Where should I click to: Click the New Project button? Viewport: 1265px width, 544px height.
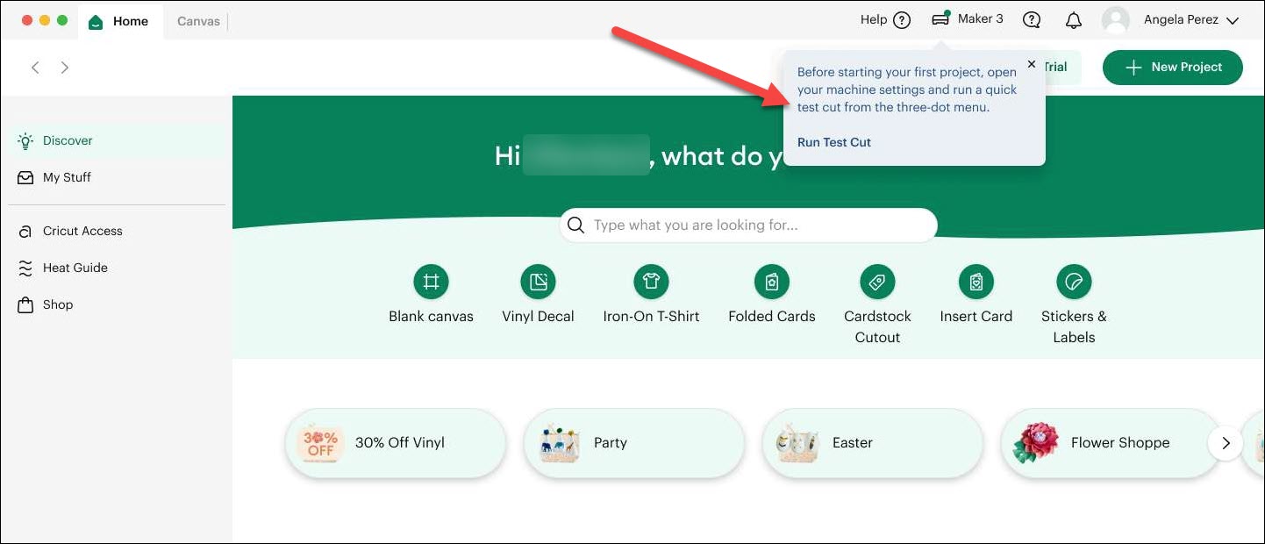pos(1173,68)
